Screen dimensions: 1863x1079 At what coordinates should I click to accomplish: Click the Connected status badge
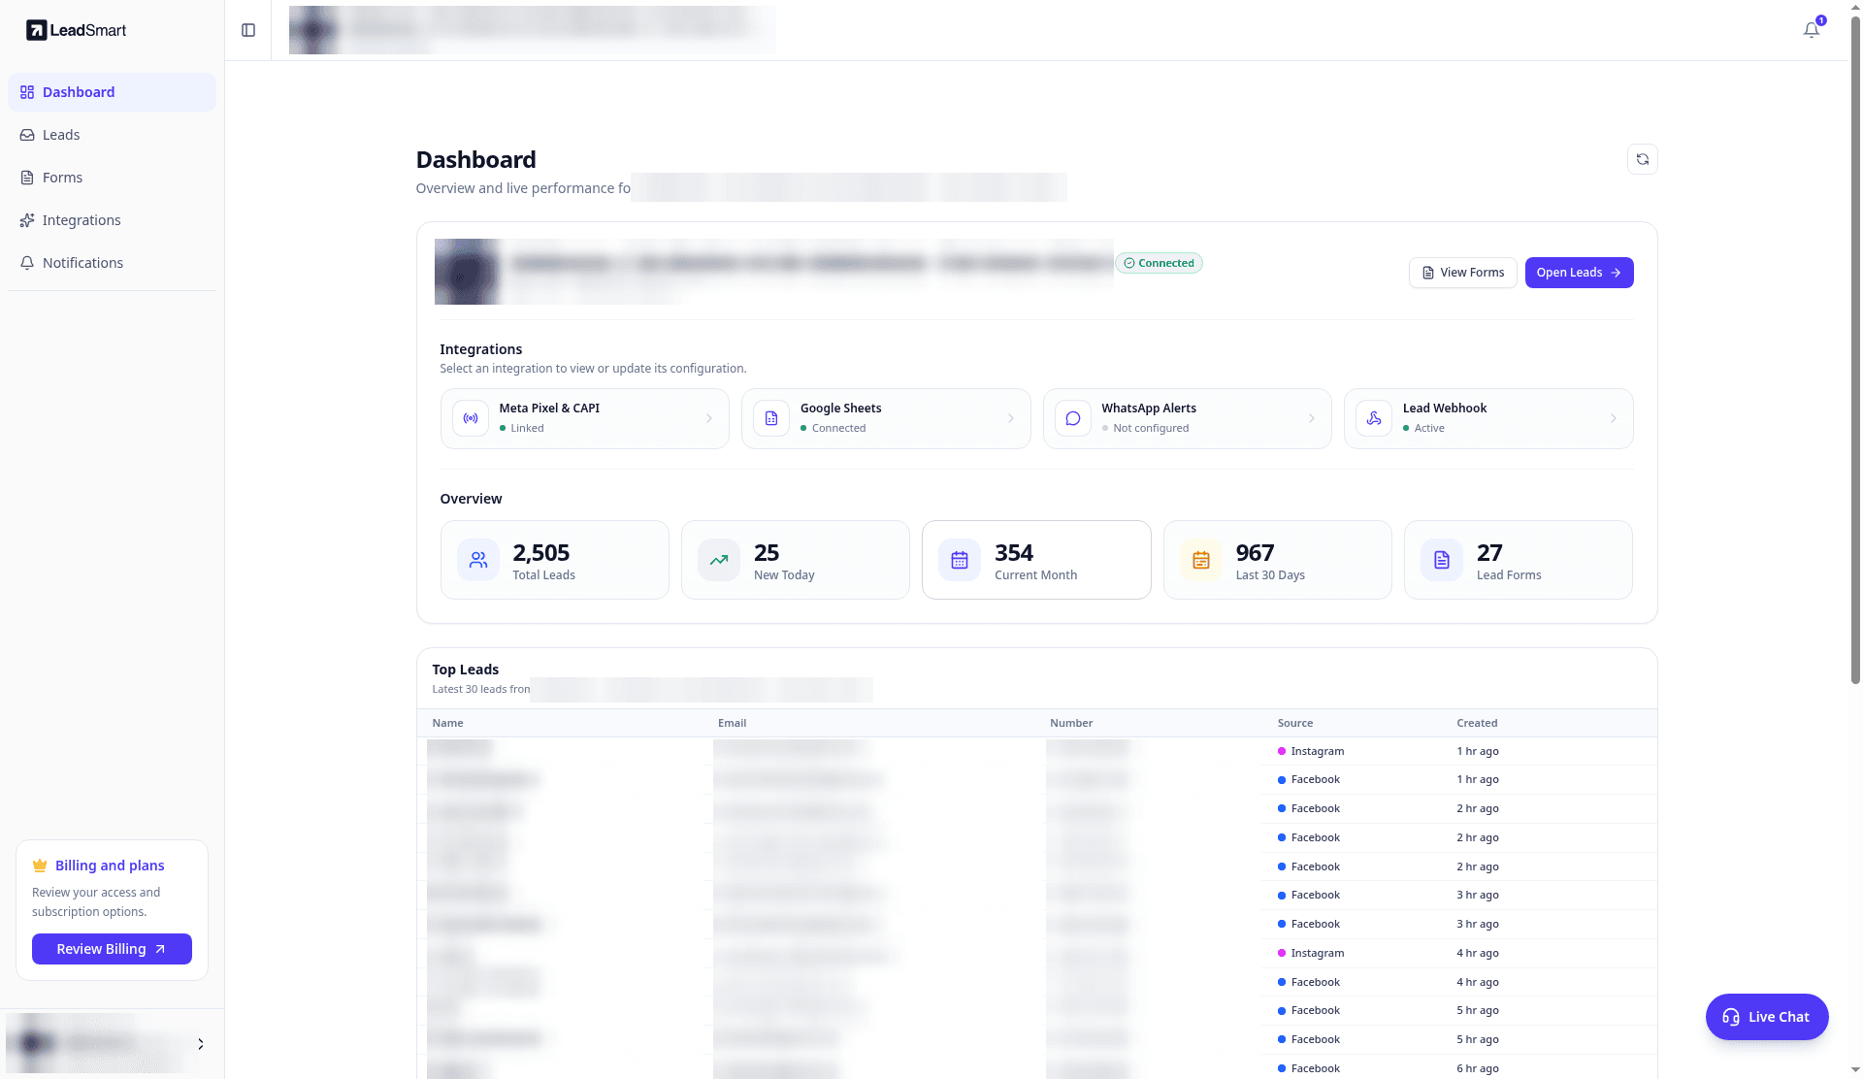pyautogui.click(x=1159, y=263)
